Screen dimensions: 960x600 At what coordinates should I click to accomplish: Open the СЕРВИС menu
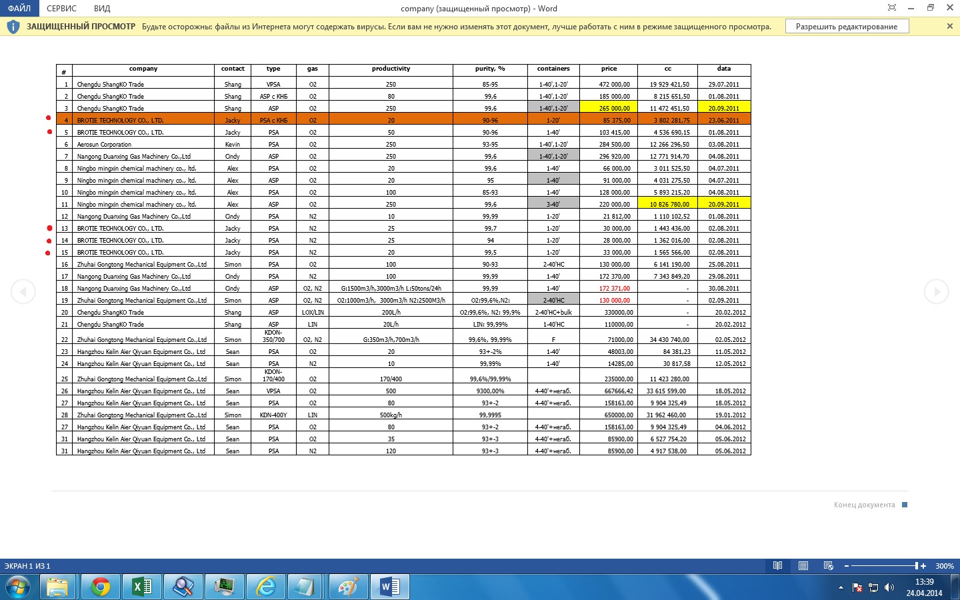coord(61,8)
